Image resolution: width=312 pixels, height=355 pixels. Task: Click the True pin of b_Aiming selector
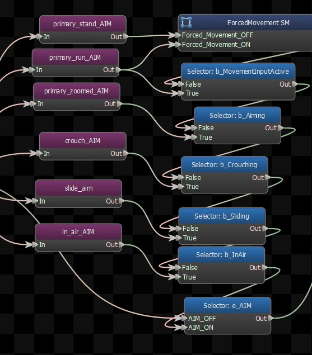[194, 137]
